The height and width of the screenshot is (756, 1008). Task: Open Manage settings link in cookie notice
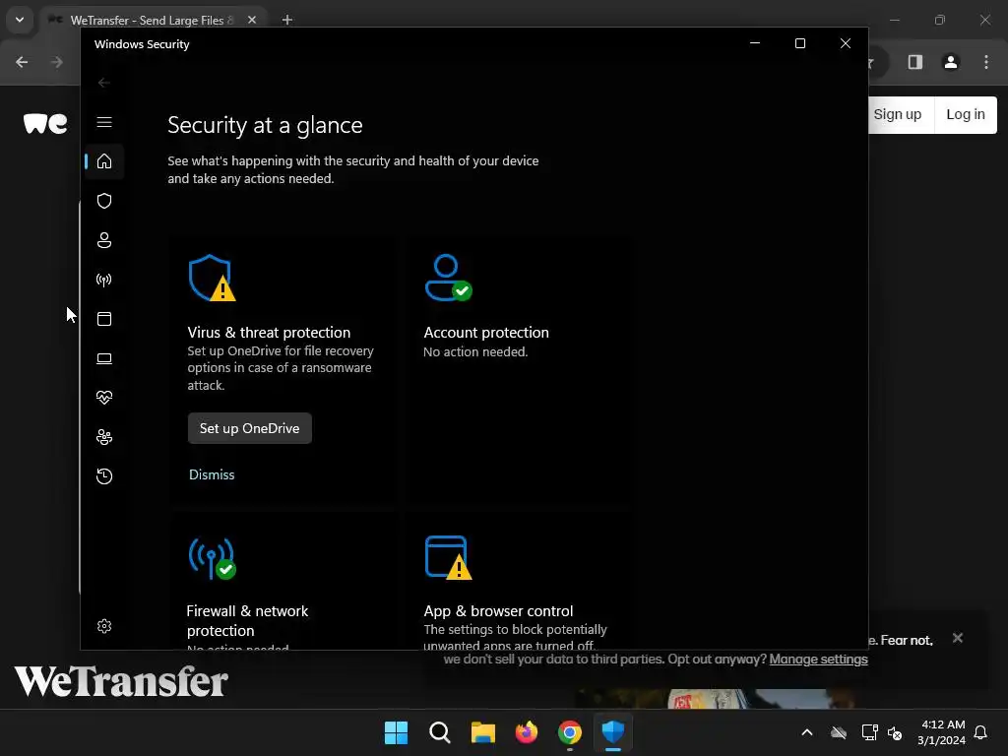click(x=818, y=659)
